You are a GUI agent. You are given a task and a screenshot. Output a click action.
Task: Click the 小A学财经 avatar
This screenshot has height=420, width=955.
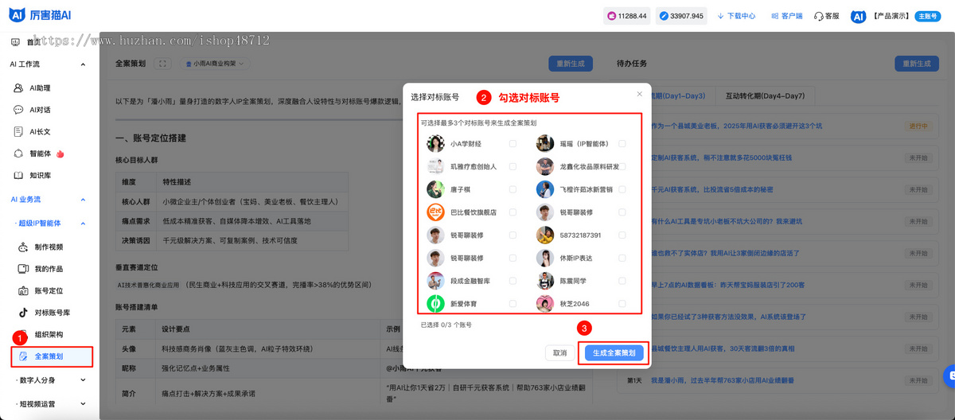coord(435,144)
